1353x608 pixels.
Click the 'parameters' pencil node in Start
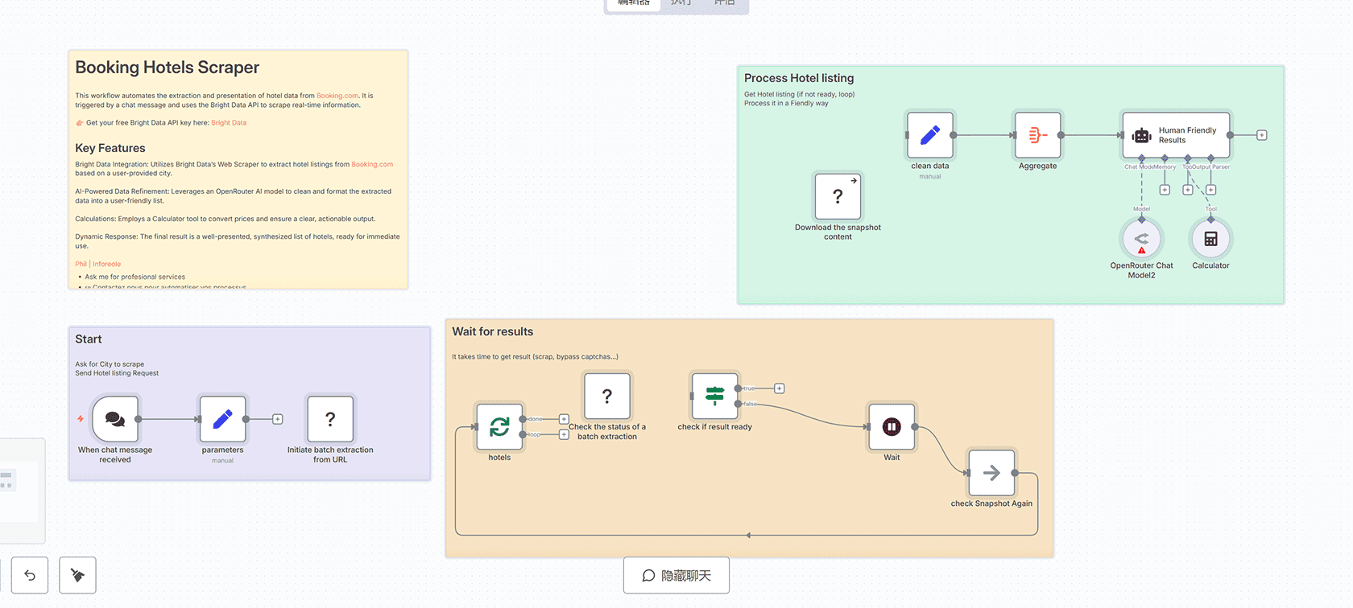tap(222, 419)
